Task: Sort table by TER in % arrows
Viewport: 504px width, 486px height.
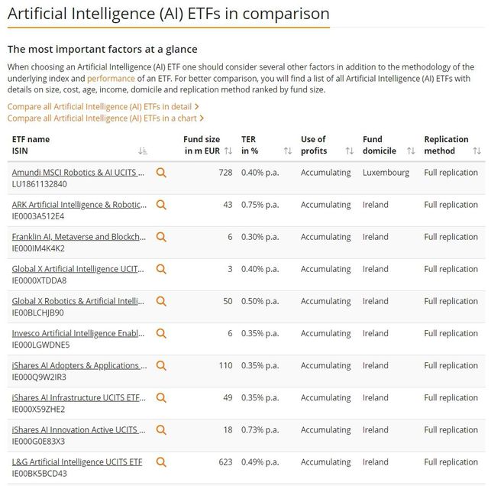Action: [x=288, y=151]
